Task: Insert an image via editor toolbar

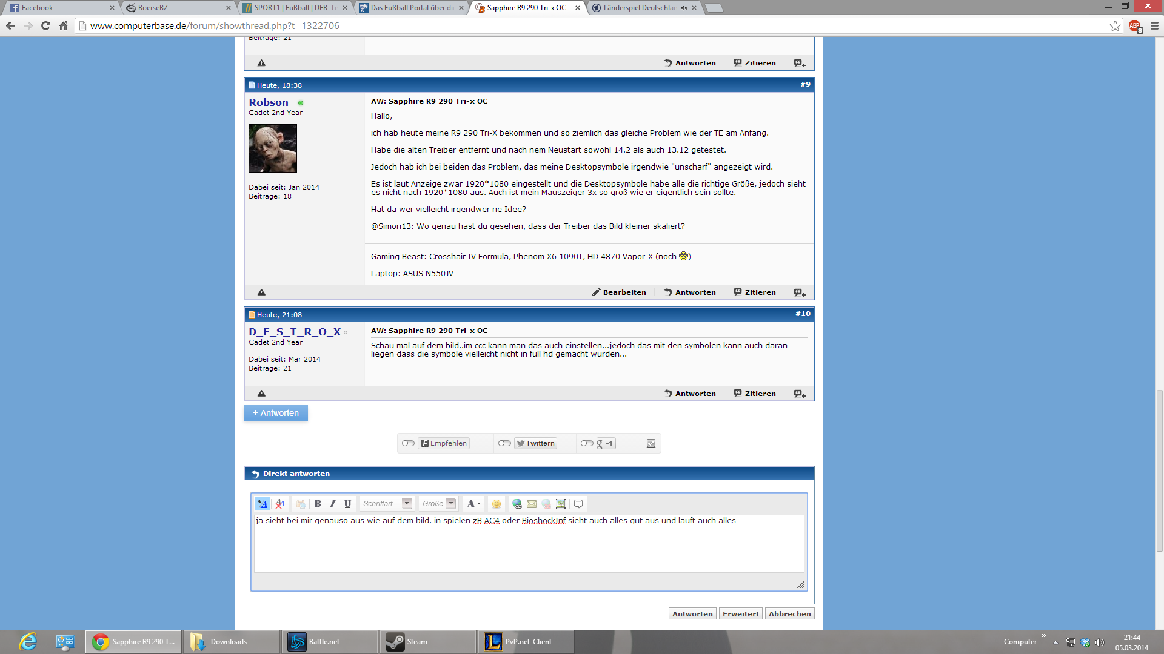Action: [561, 504]
